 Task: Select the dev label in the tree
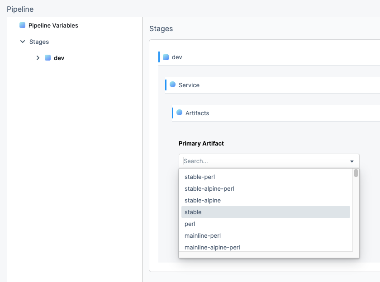tap(59, 58)
